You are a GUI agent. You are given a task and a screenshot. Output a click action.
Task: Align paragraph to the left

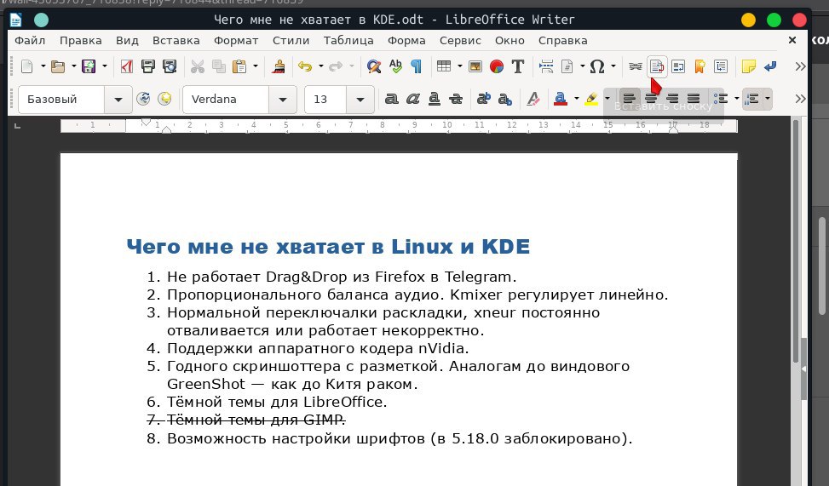[630, 99]
